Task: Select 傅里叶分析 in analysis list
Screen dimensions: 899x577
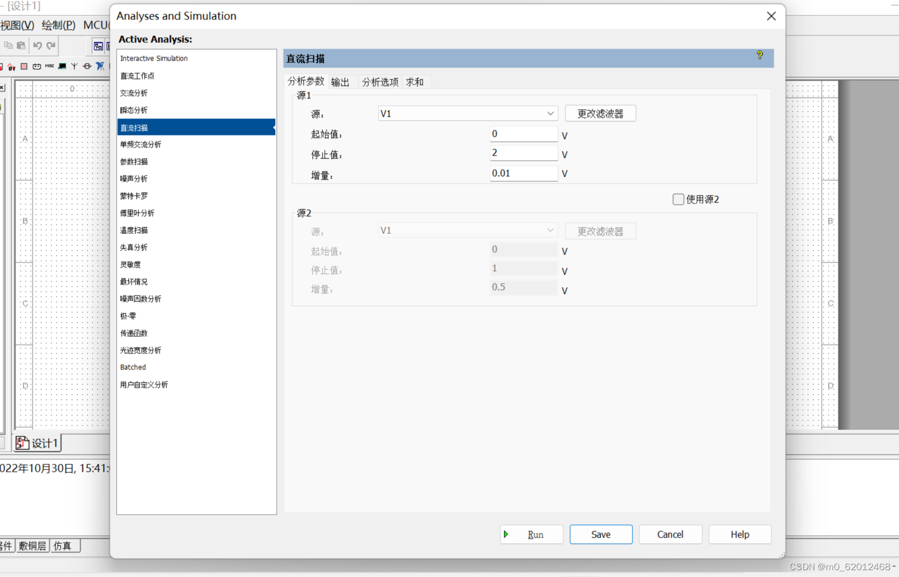Action: click(x=196, y=213)
